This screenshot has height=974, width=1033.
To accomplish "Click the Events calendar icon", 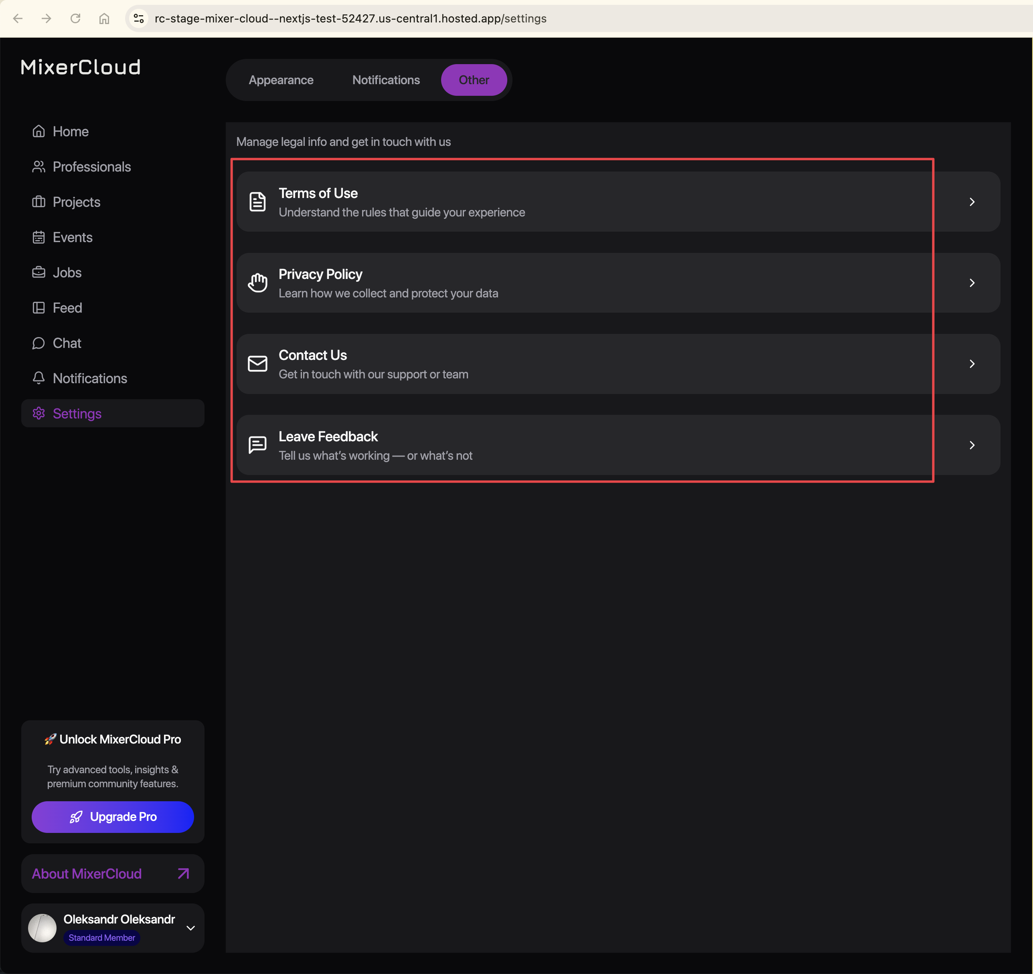I will pos(38,237).
